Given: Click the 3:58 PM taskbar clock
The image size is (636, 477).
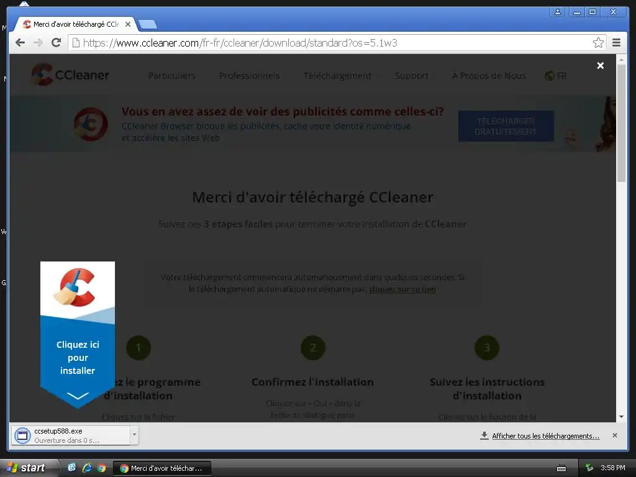Looking at the screenshot, I should (x=613, y=468).
